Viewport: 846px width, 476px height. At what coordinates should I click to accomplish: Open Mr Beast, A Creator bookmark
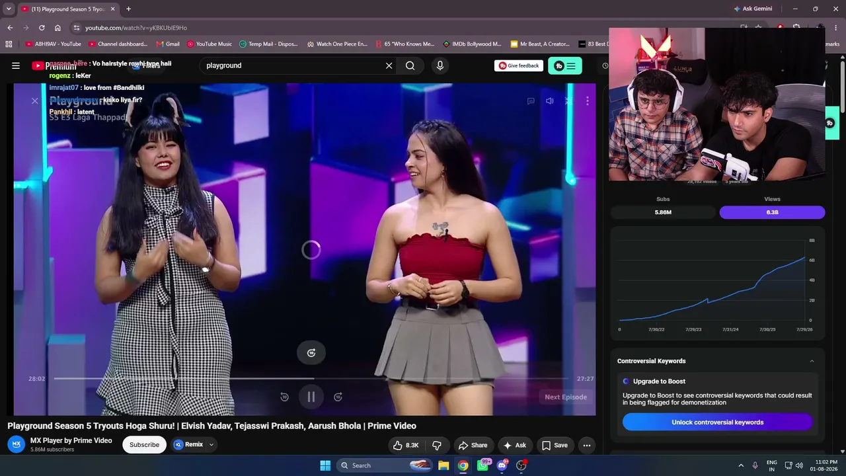pyautogui.click(x=540, y=44)
